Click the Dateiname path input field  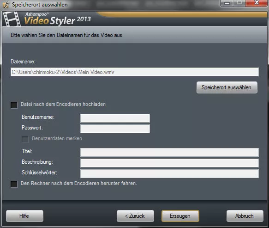pos(135,72)
